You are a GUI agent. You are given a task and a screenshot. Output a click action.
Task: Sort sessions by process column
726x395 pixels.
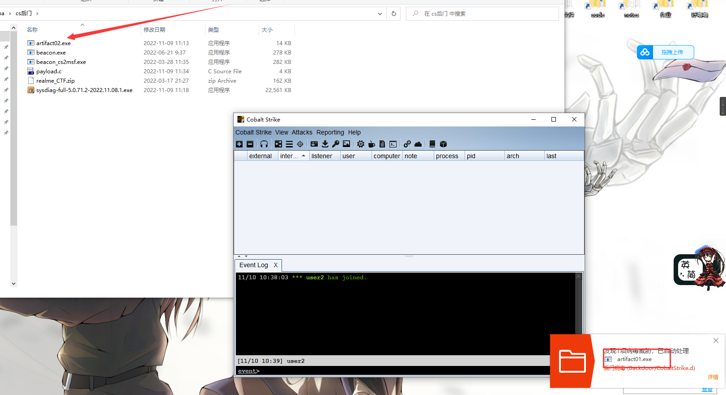pyautogui.click(x=449, y=156)
